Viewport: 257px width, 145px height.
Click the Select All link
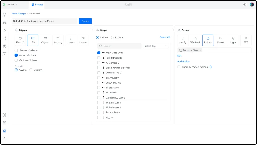[165, 37]
